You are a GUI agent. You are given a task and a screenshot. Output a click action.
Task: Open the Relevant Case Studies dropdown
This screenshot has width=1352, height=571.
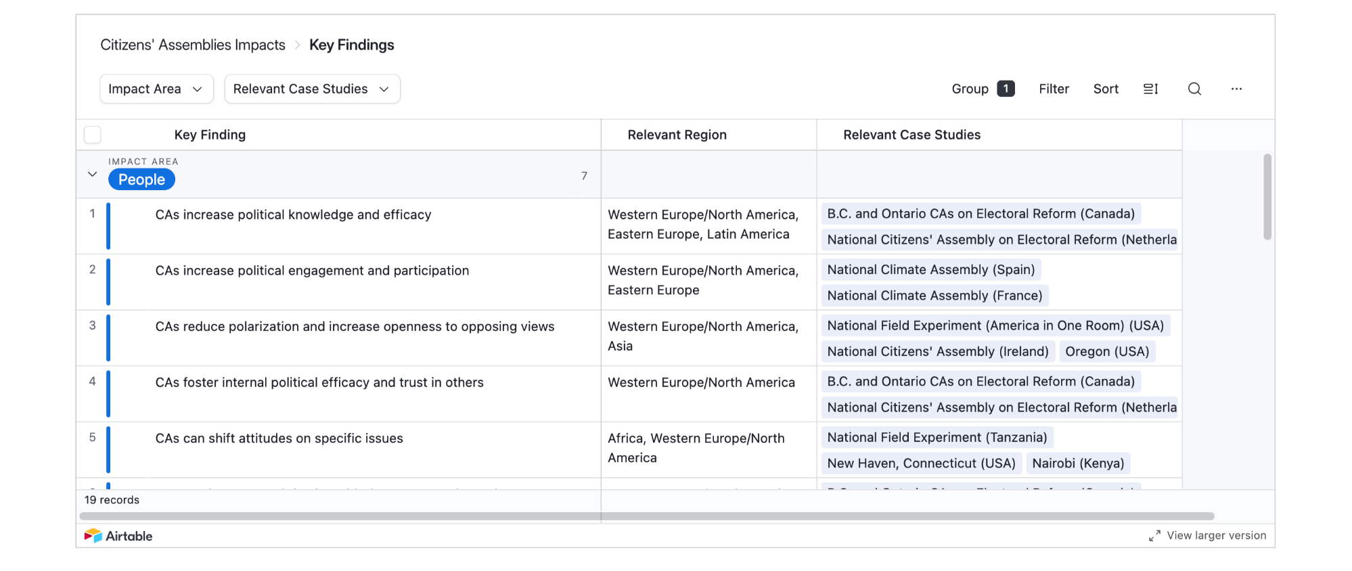(312, 89)
